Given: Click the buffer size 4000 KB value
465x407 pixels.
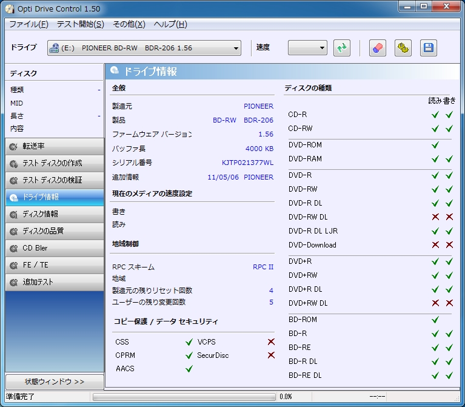Looking at the screenshot, I should pyautogui.click(x=259, y=149).
